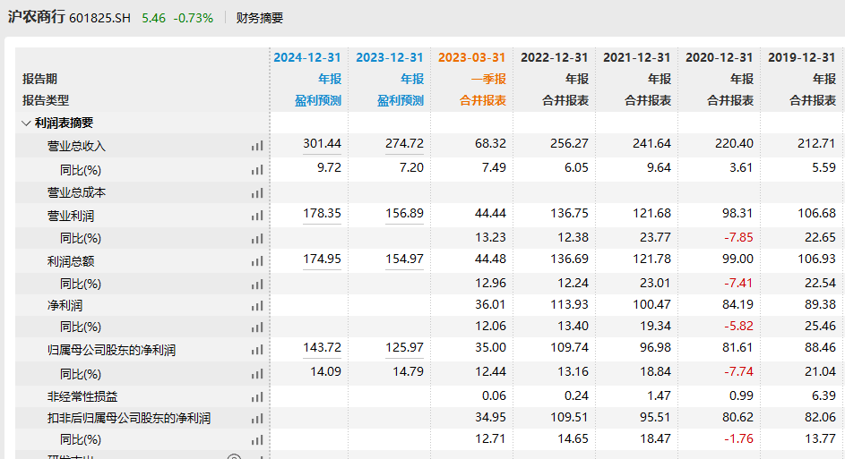
Task: Click the stock code 601825.SH
Action: [101, 18]
